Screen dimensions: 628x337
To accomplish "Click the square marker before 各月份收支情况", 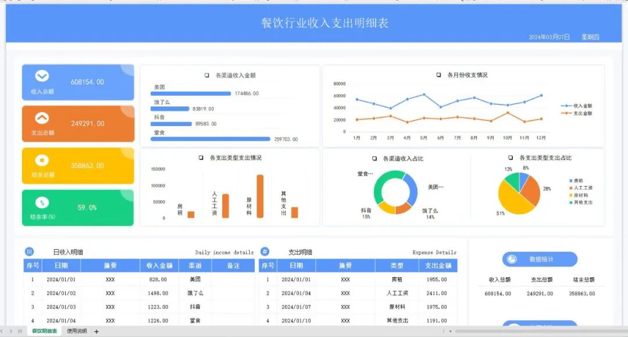I will pos(438,75).
